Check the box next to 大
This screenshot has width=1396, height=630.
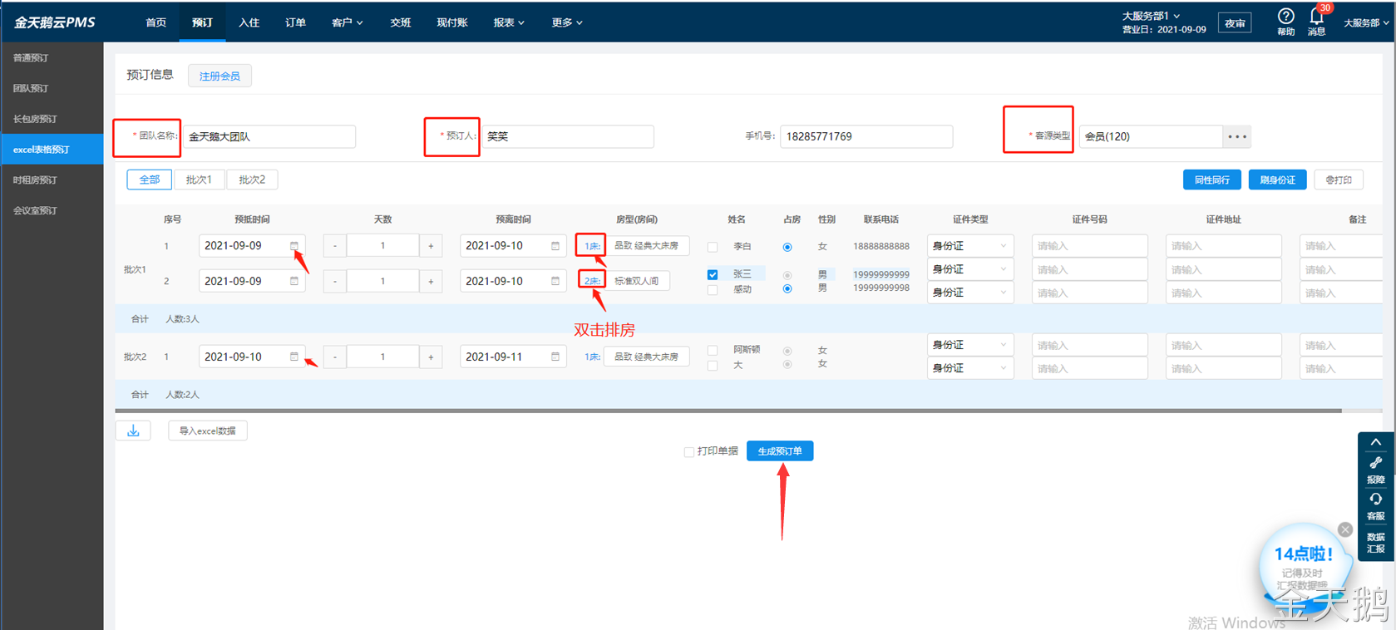(713, 365)
